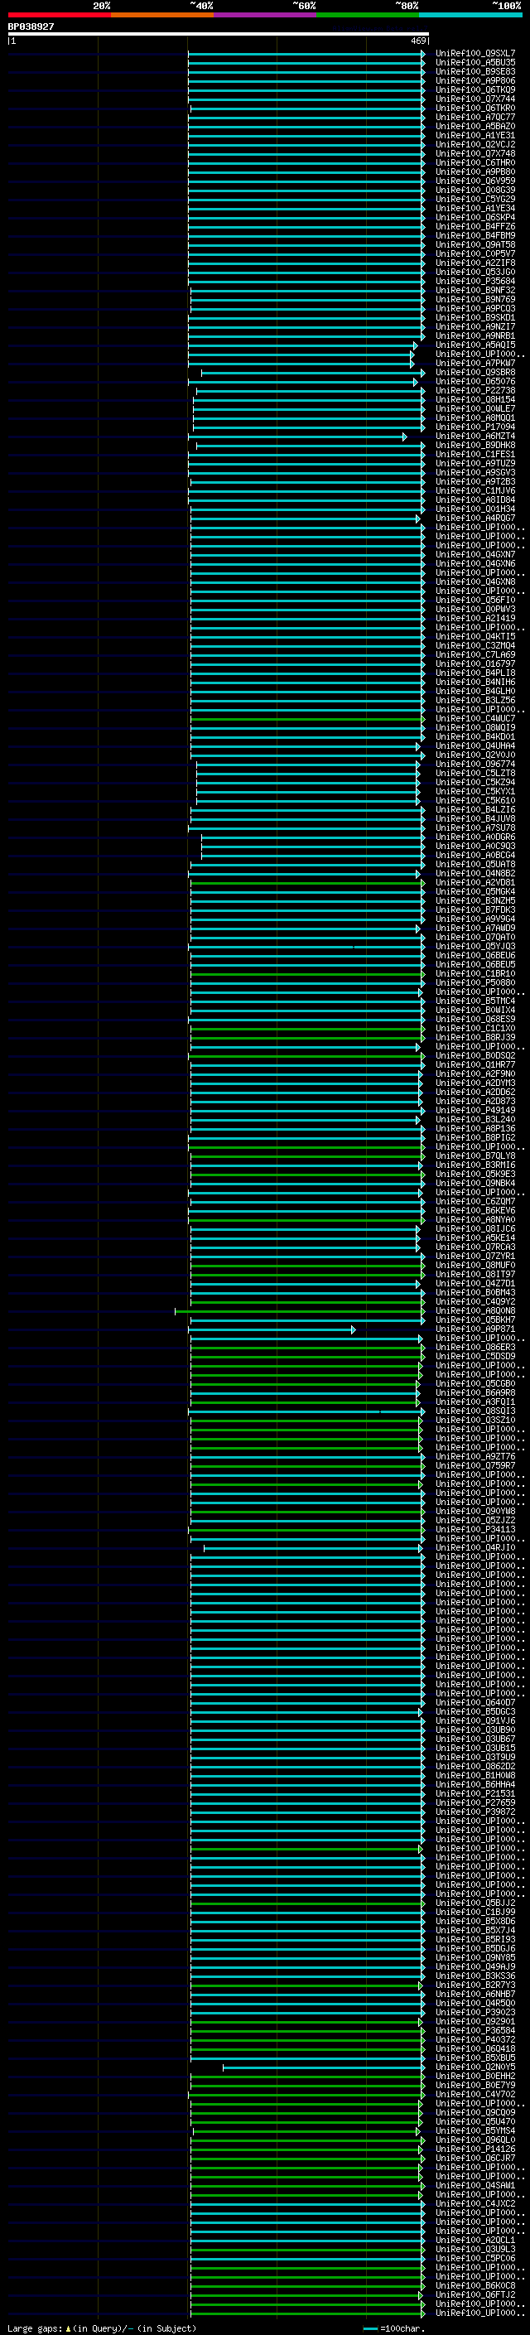
Task: Click the UniRef100_B9N769 label
Action: click(475, 299)
